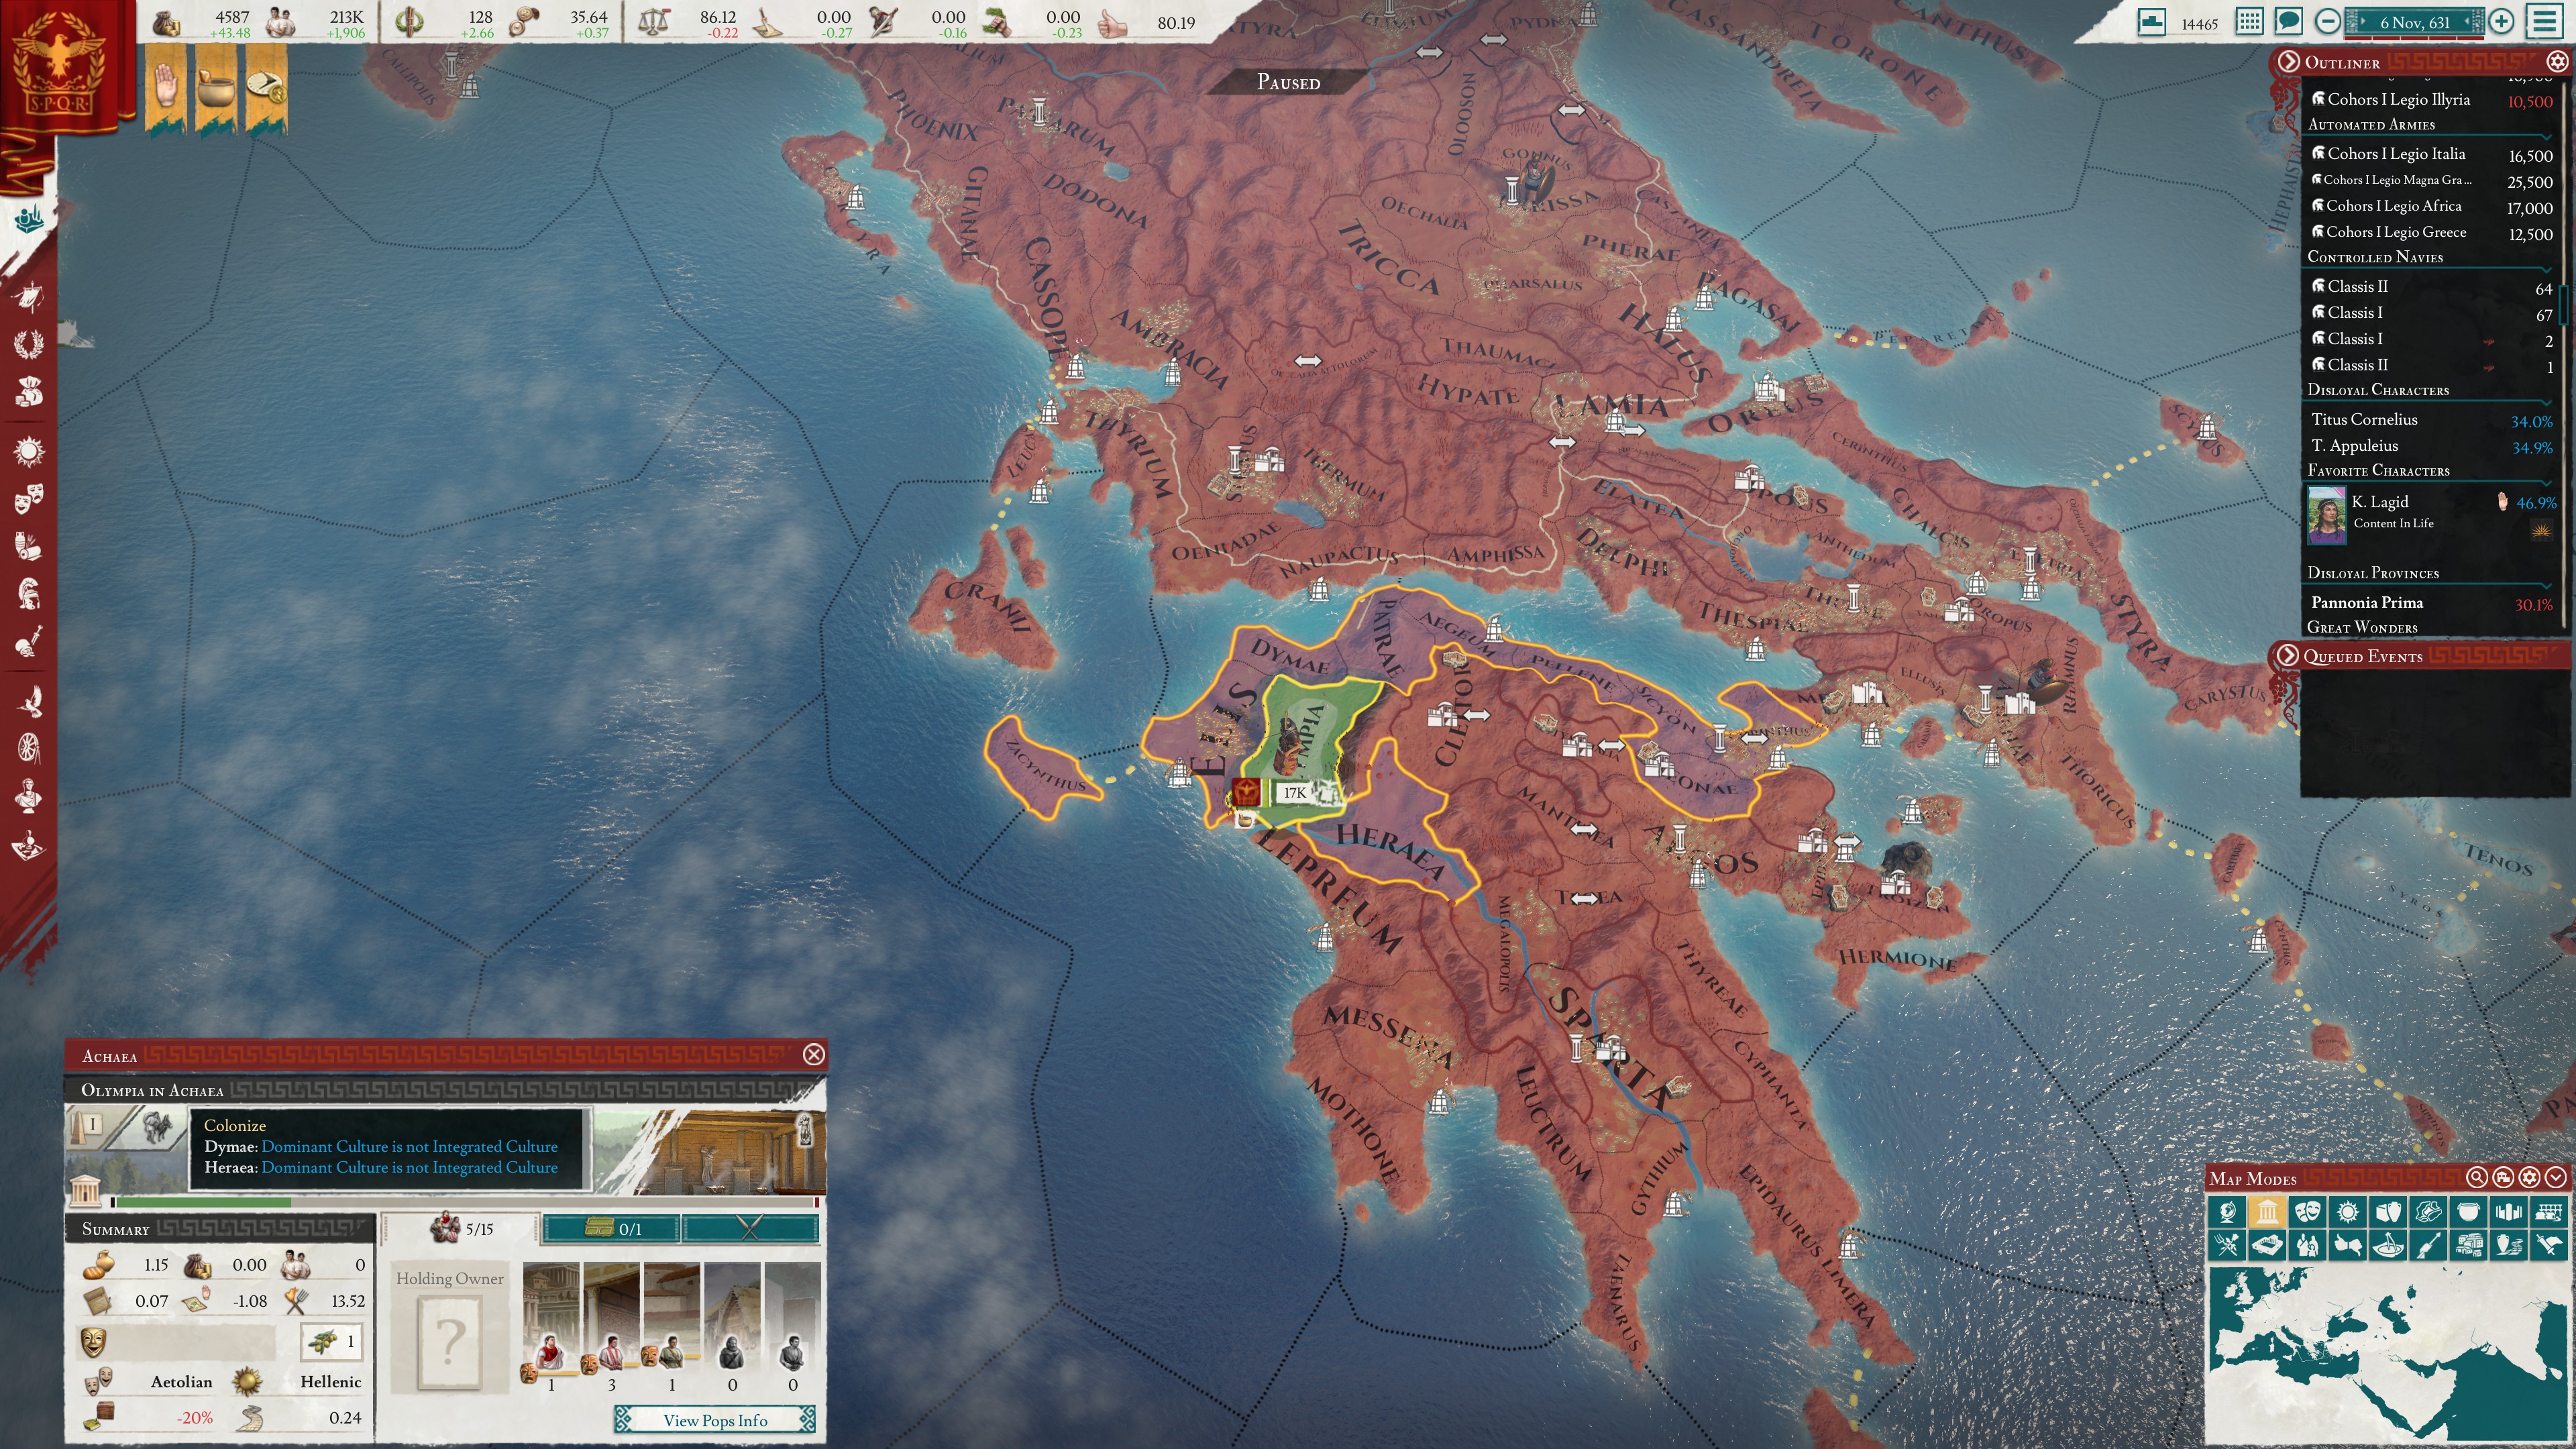The height and width of the screenshot is (1449, 2576).
Task: Select the buildings cluster map mode
Action: (2468, 1245)
